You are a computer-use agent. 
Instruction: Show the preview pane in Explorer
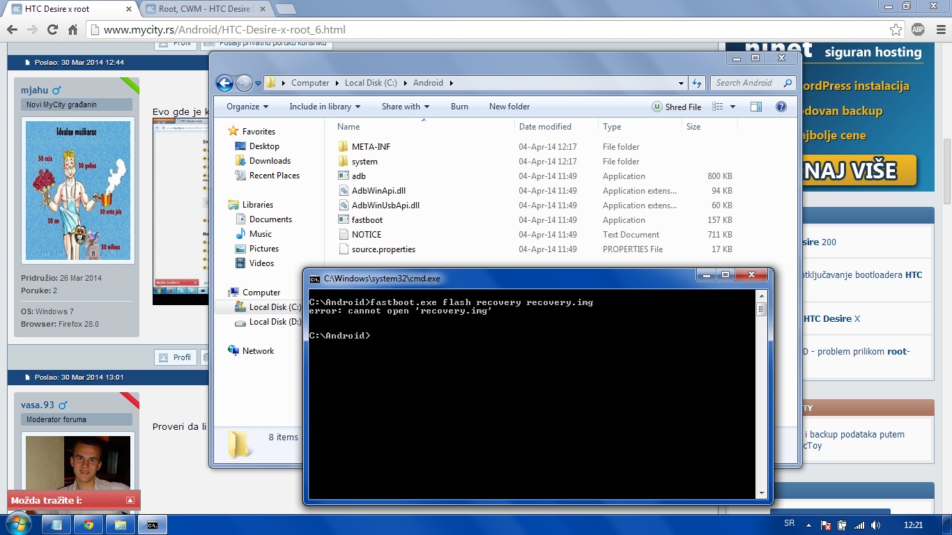[756, 107]
